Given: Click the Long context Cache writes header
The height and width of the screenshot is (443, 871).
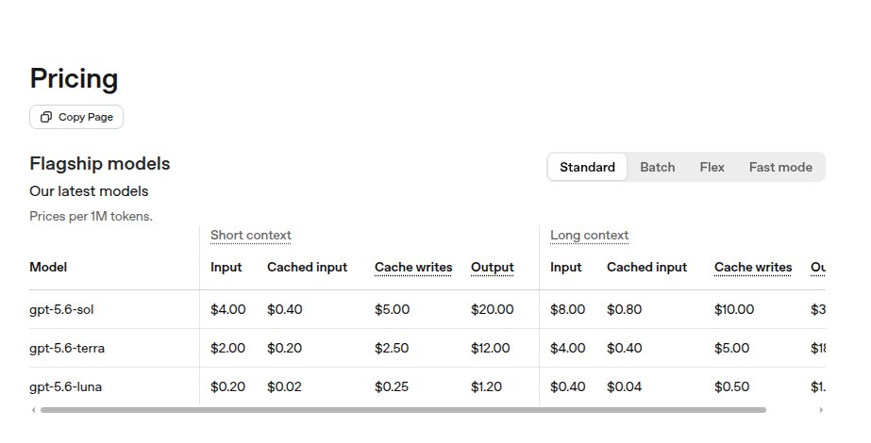Looking at the screenshot, I should 753,268.
